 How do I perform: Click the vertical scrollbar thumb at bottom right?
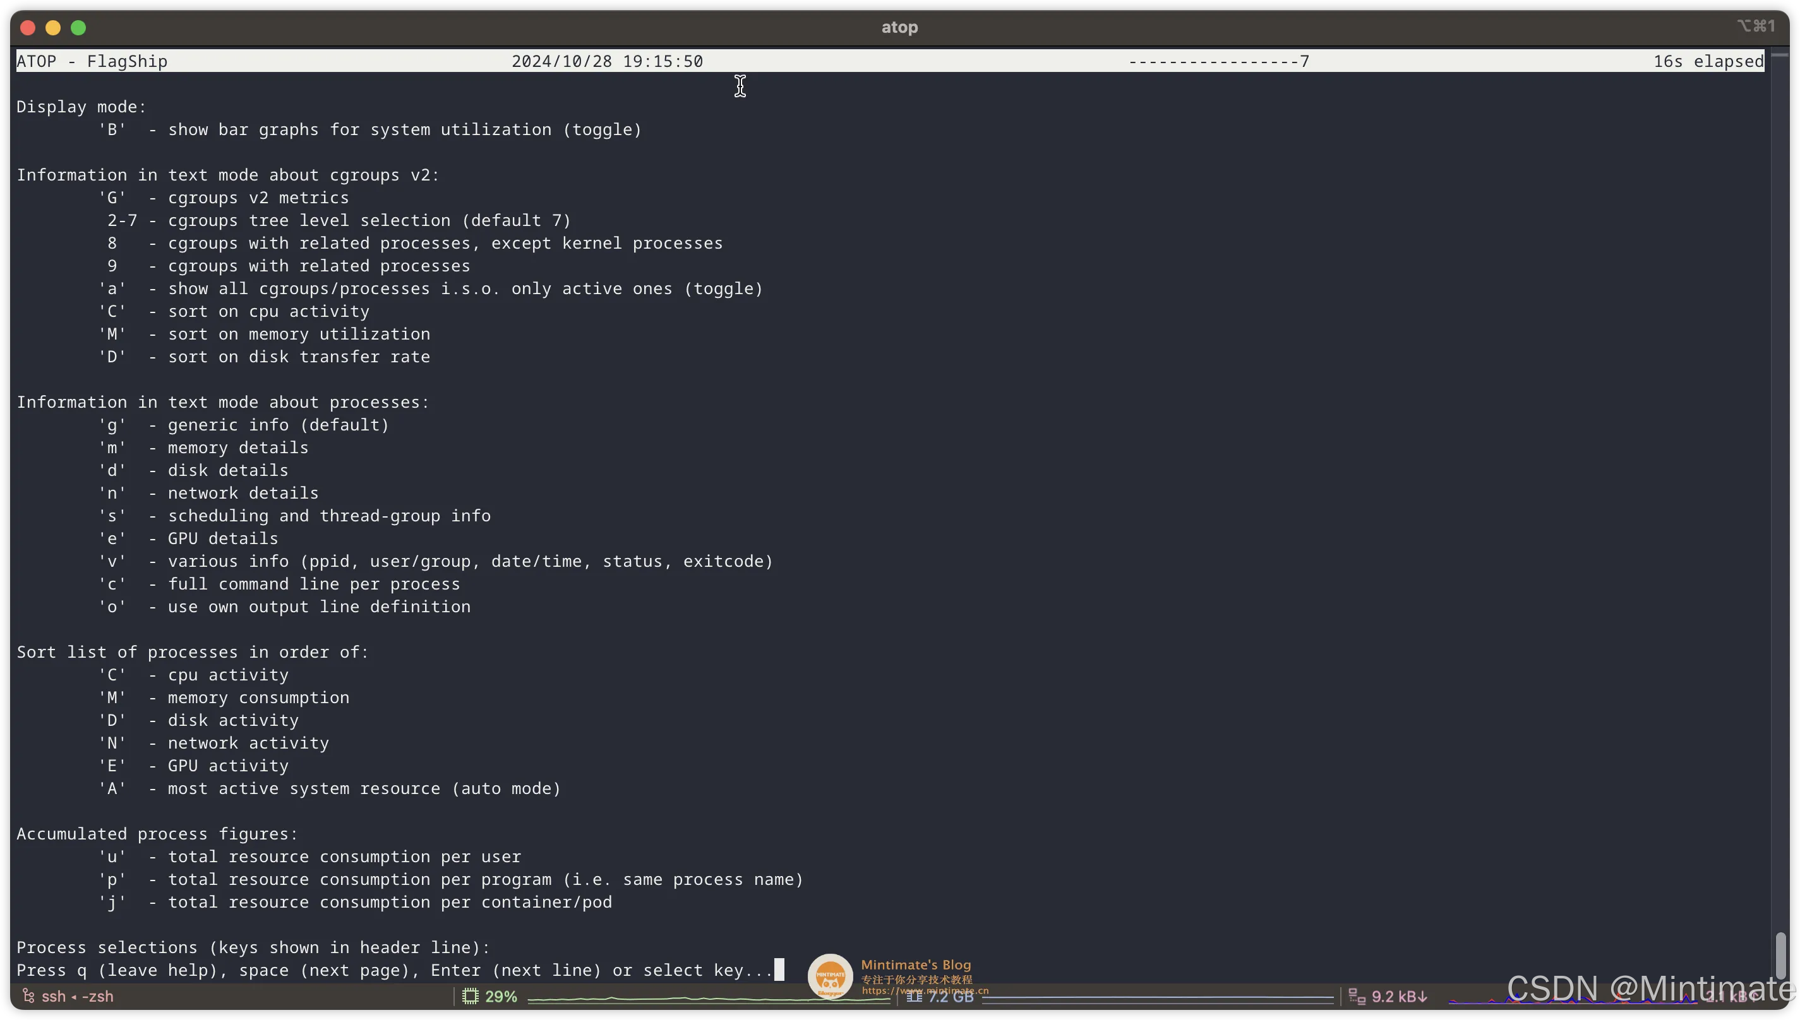1780,956
